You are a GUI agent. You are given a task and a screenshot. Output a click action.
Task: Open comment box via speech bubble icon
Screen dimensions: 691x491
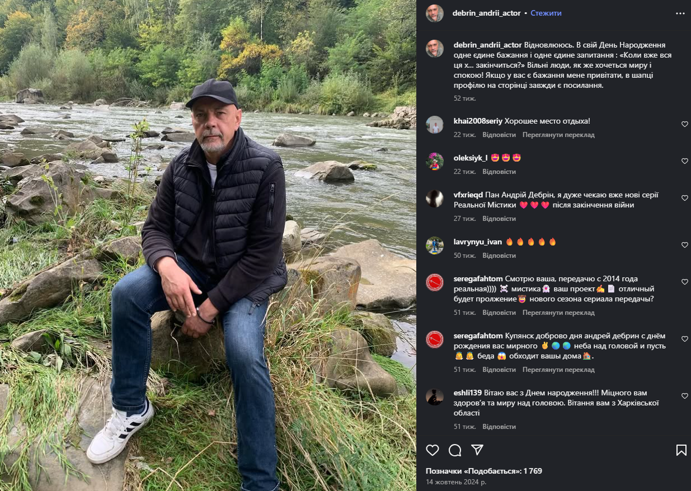pyautogui.click(x=455, y=450)
